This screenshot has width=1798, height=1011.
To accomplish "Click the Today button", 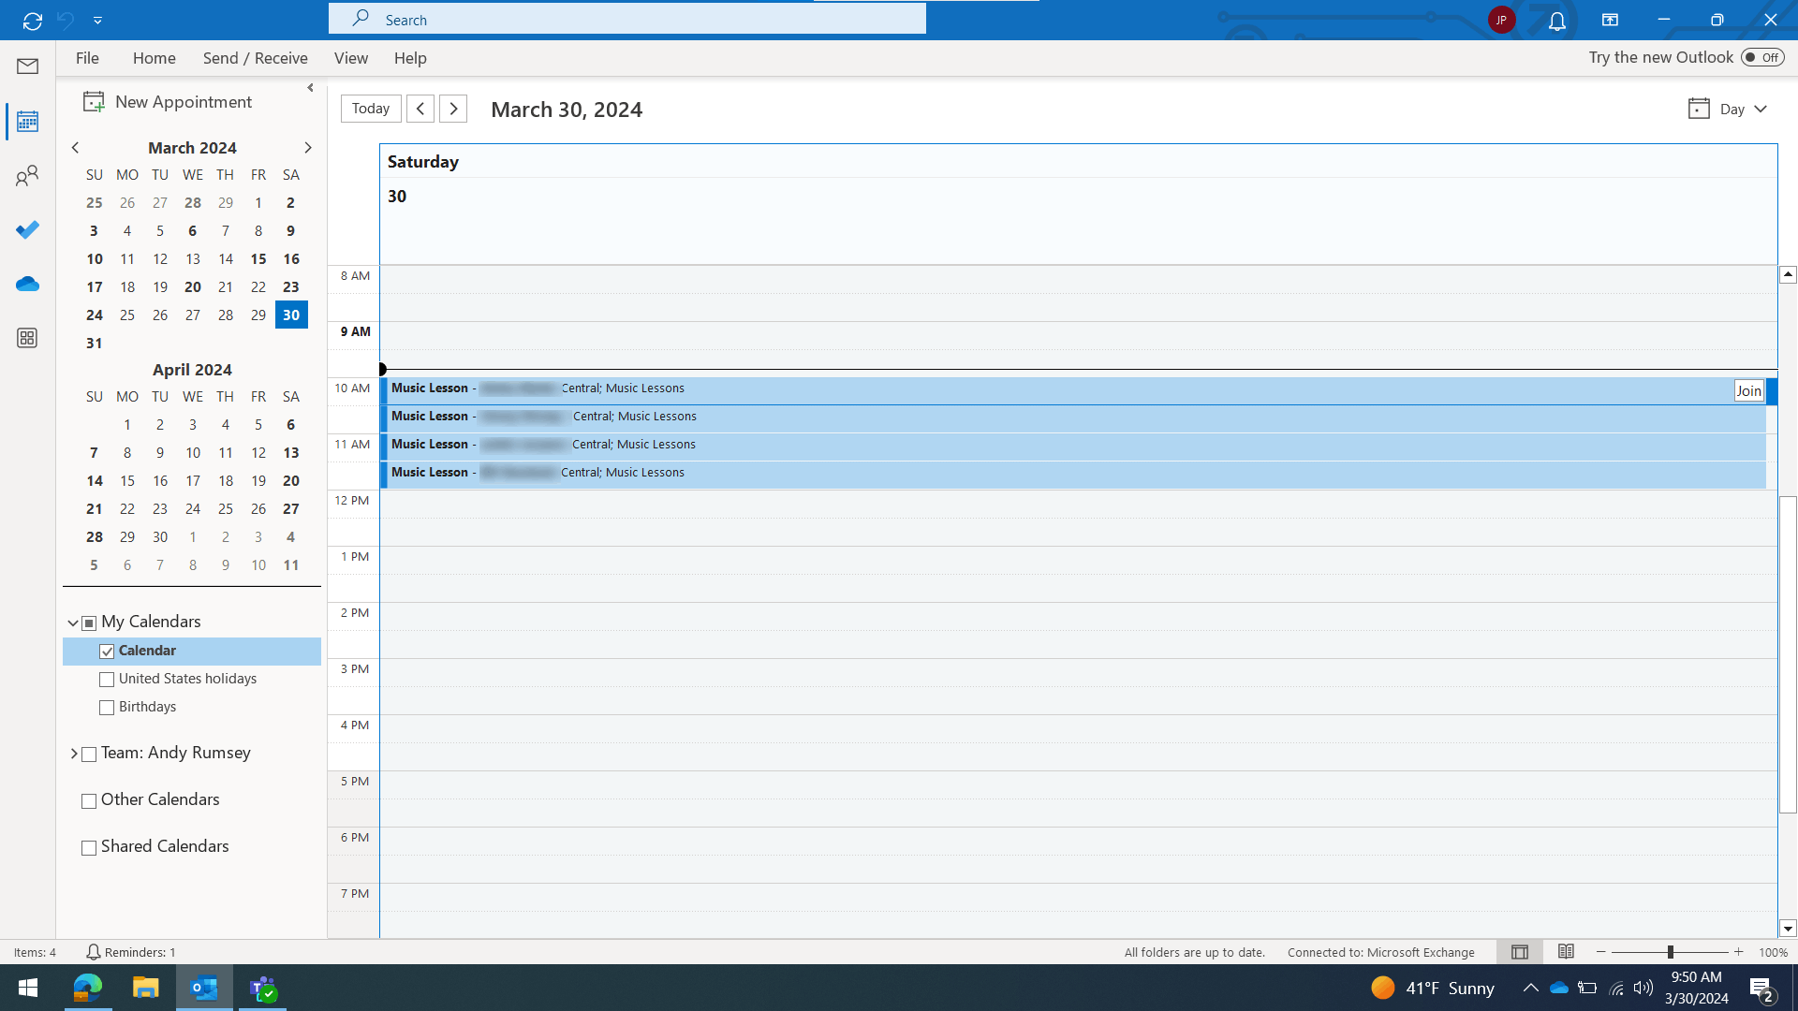I will pyautogui.click(x=371, y=109).
